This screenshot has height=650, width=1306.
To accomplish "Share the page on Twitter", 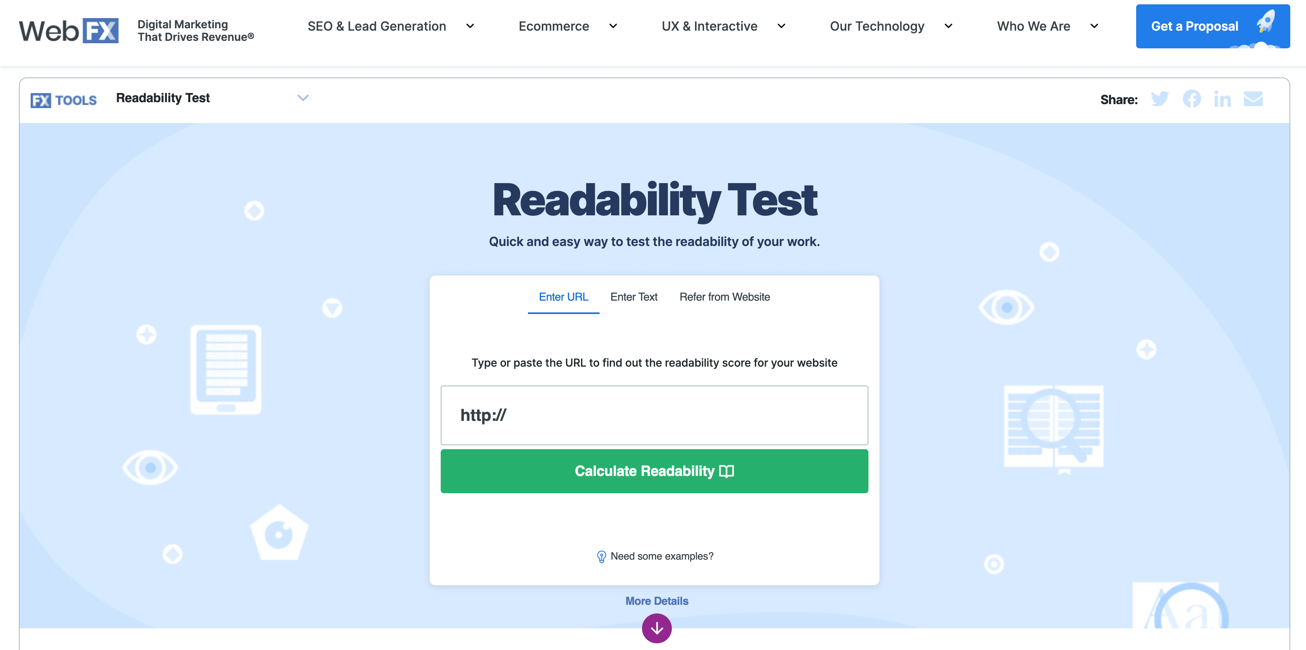I will pyautogui.click(x=1159, y=99).
